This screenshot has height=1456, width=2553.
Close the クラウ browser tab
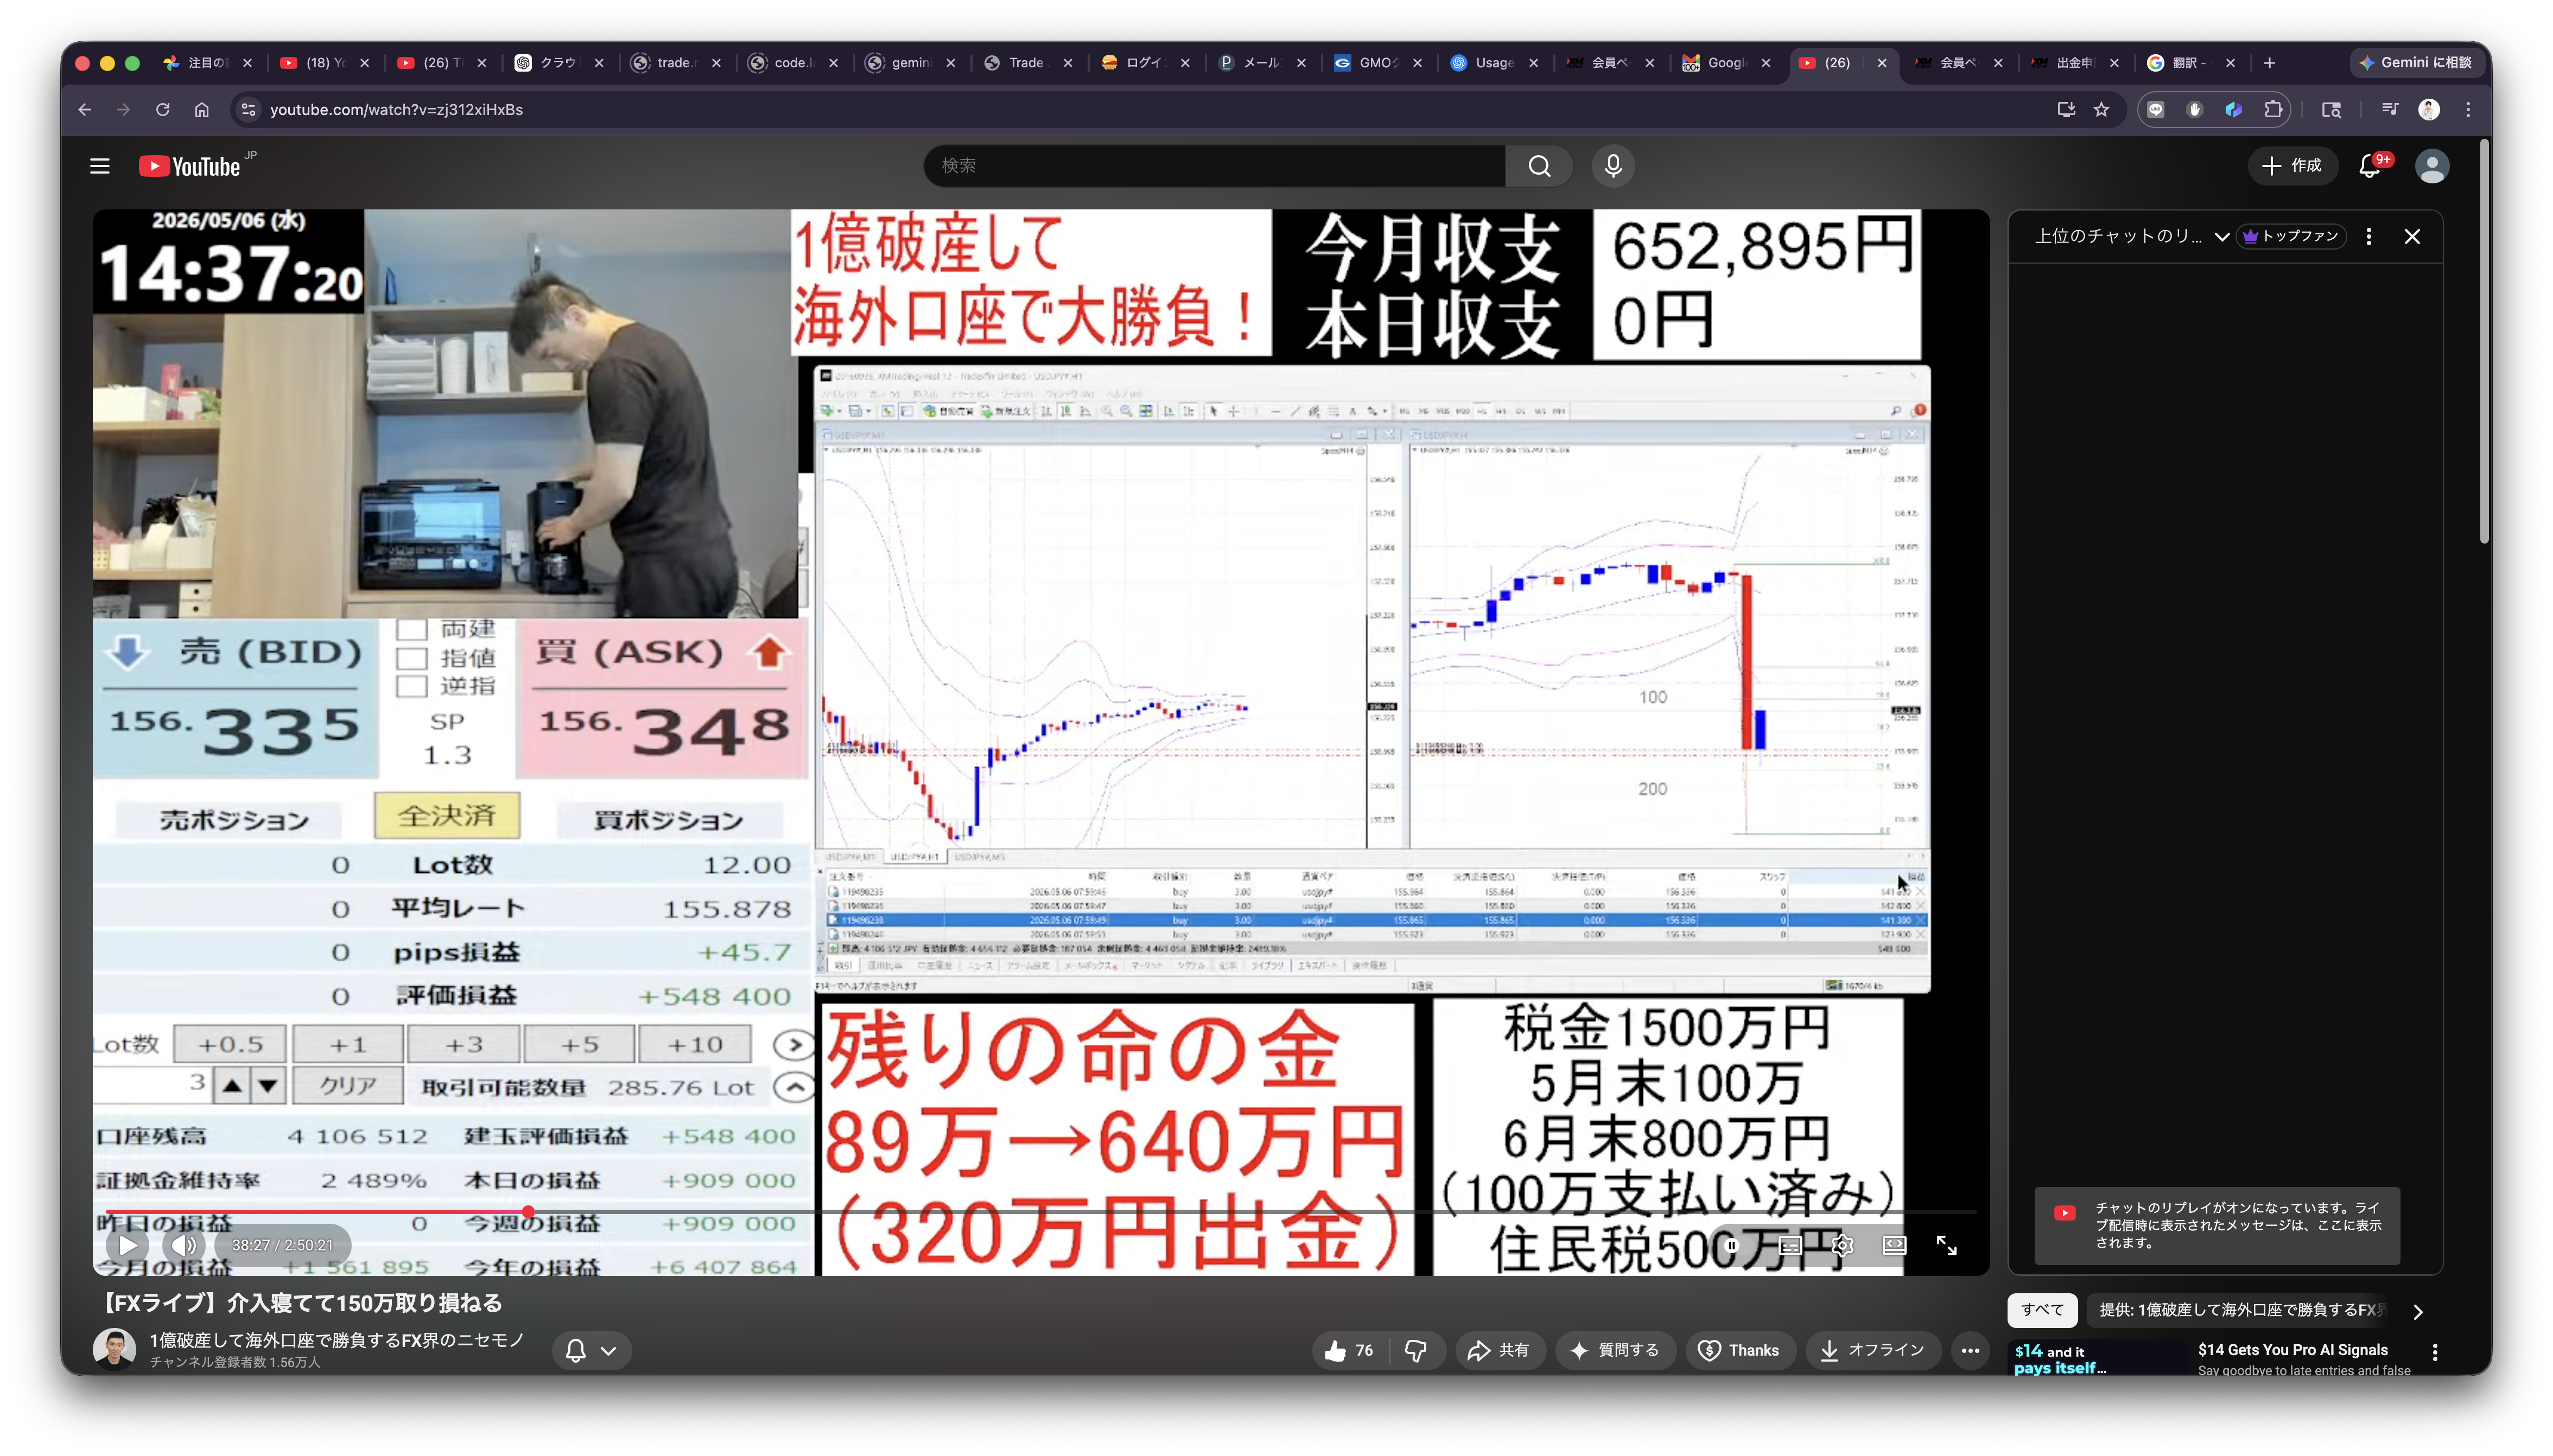[x=598, y=62]
